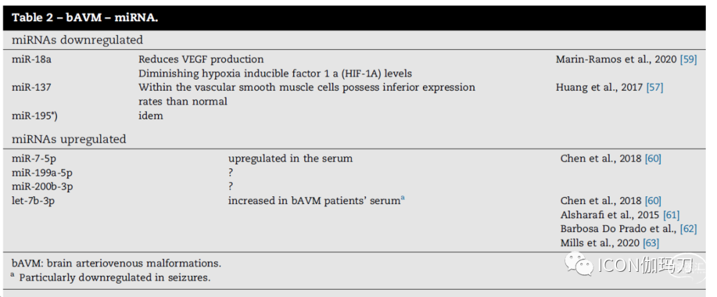Select the miRNAs upregulated section header

(x=69, y=139)
